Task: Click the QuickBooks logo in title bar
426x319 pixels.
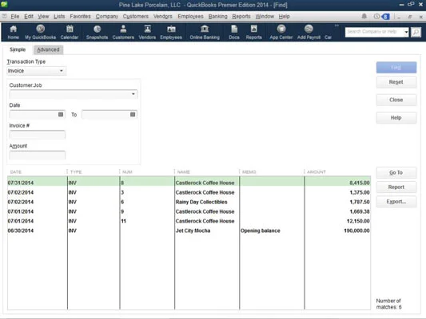Action: click(4, 4)
